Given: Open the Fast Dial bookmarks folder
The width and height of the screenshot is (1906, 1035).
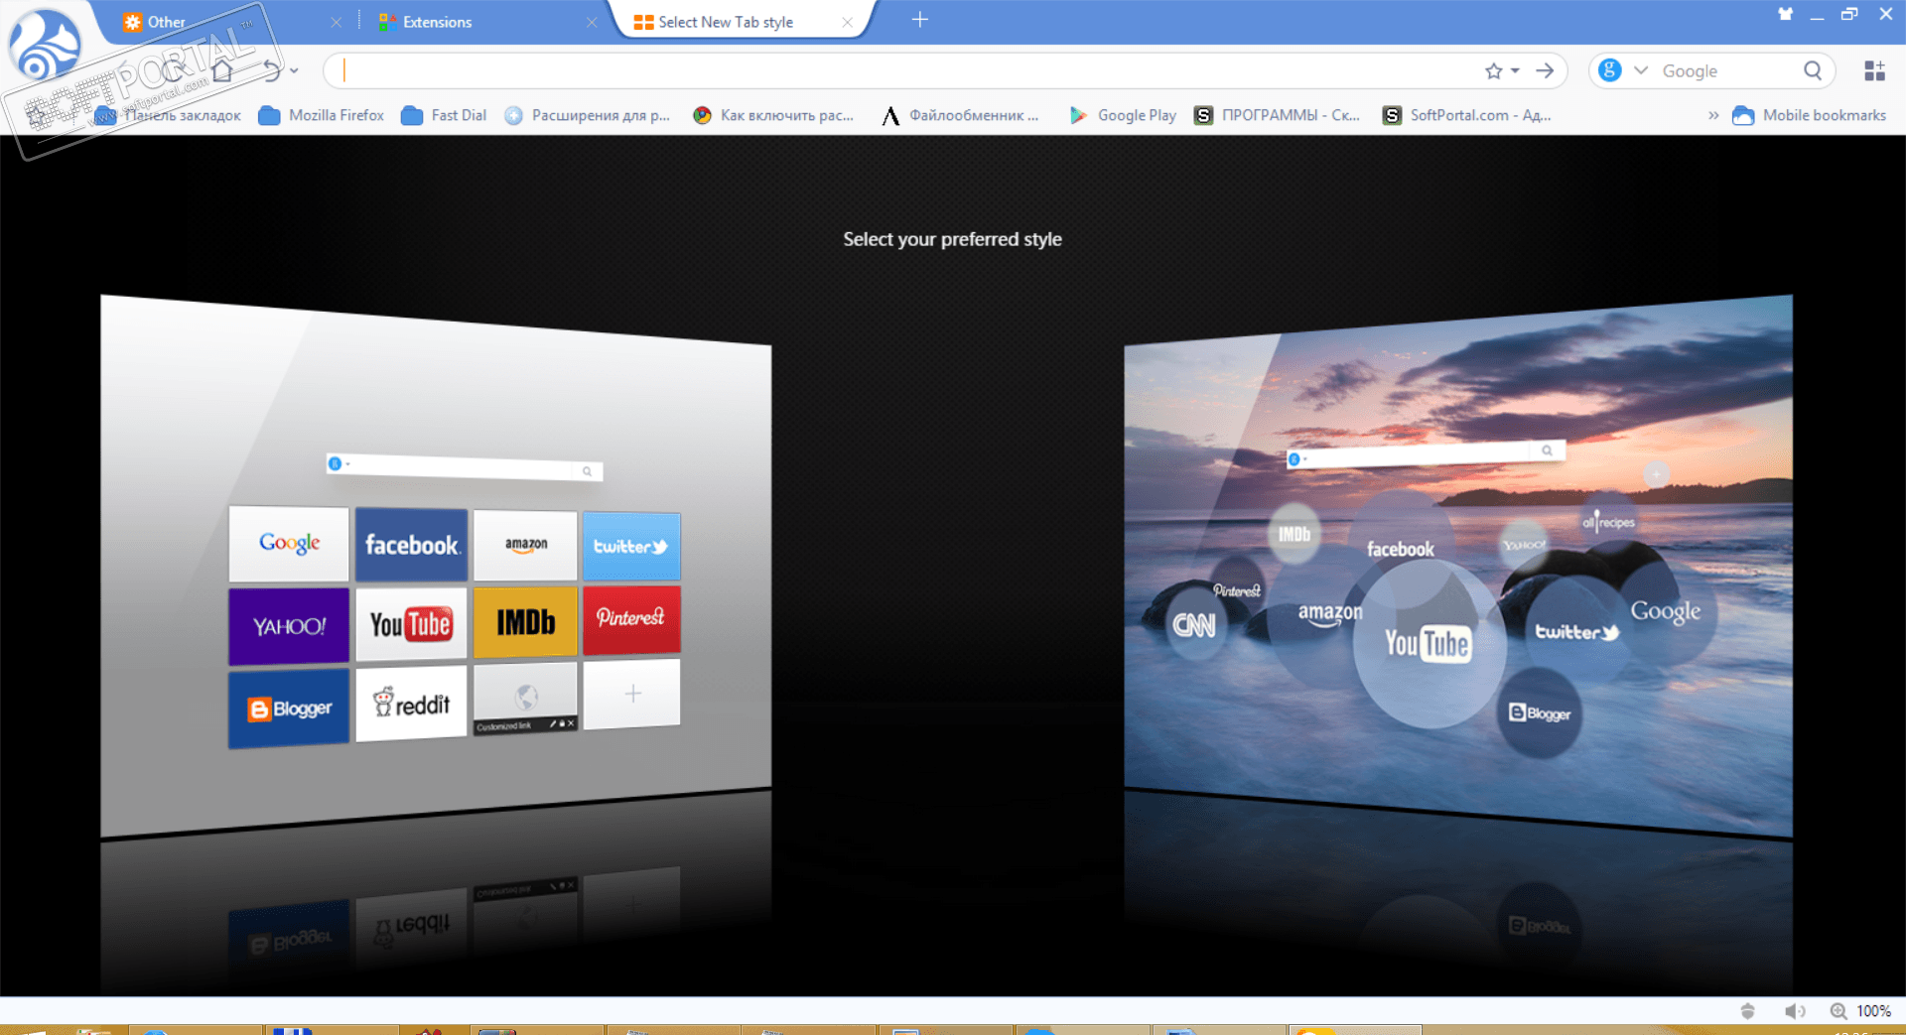Looking at the screenshot, I should click(x=444, y=115).
